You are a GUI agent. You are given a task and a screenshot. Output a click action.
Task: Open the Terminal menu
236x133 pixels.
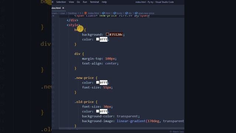click(x=94, y=2)
